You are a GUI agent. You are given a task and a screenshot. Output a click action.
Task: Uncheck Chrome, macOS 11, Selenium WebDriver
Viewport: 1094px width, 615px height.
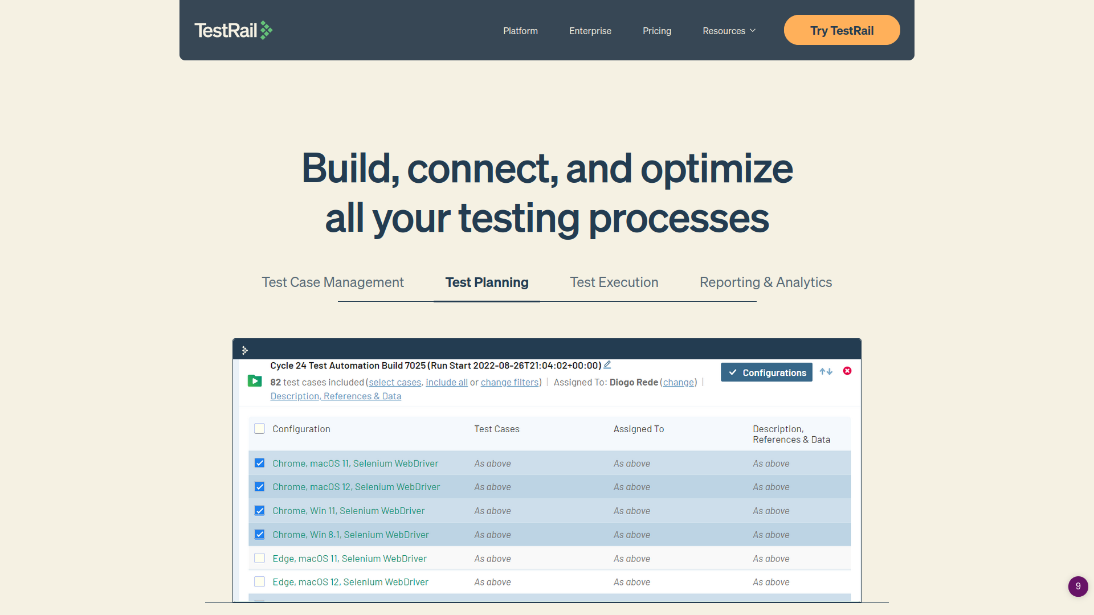[x=259, y=463]
